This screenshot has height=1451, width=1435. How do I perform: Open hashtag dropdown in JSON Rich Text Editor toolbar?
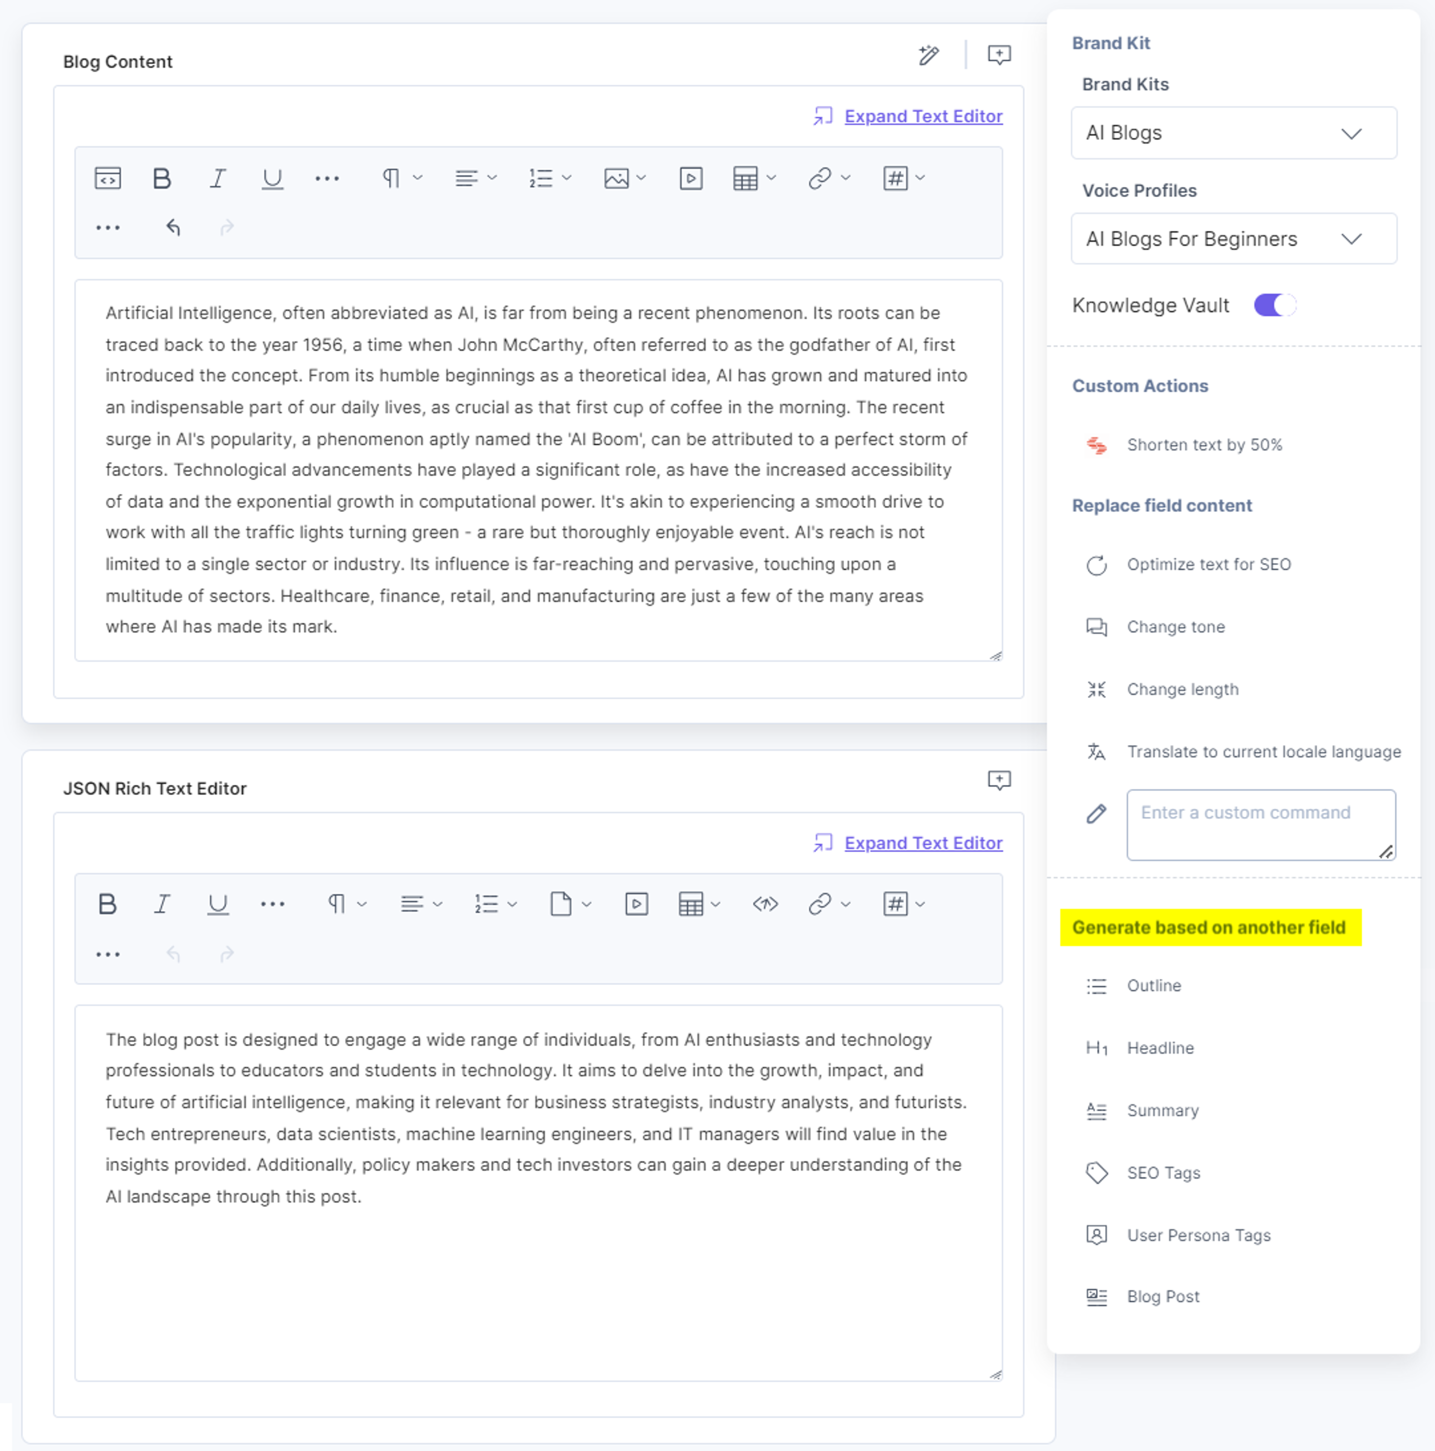click(x=904, y=903)
